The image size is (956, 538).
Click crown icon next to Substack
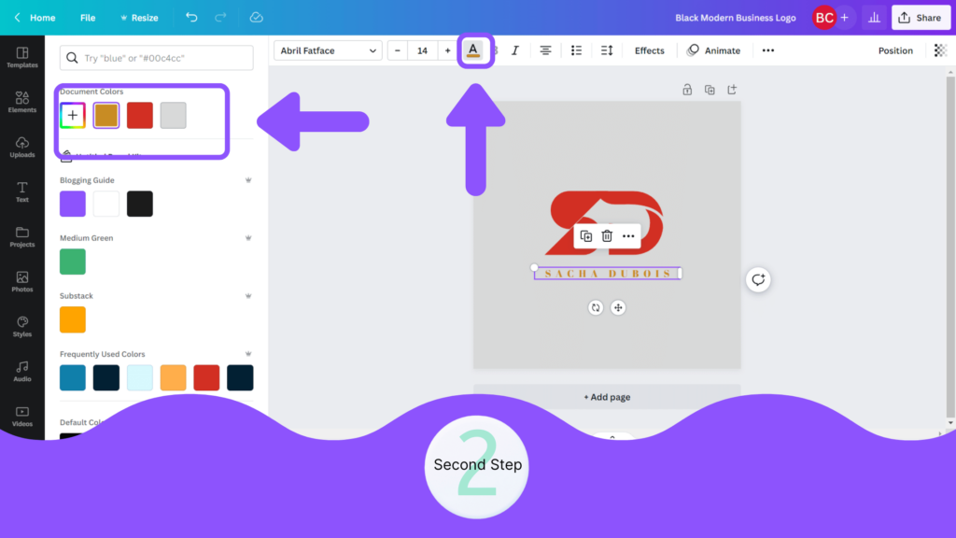tap(248, 296)
